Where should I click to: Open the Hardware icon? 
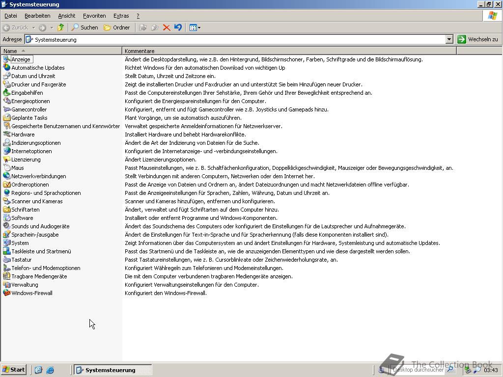pyautogui.click(x=7, y=135)
